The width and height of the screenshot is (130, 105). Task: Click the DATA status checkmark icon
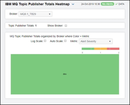pos(116,4)
